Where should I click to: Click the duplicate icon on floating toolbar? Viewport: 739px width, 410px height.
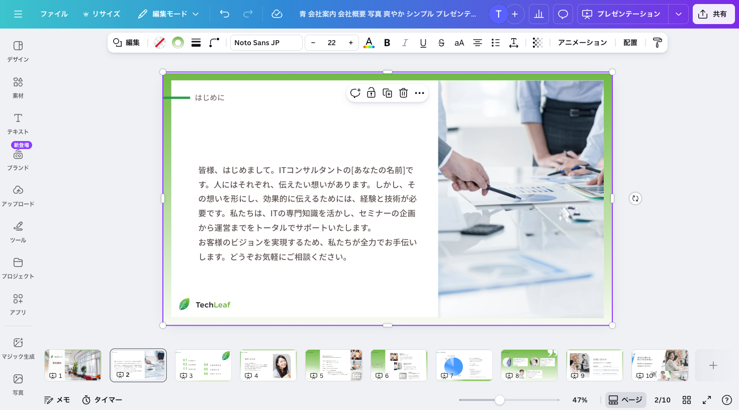tap(387, 93)
